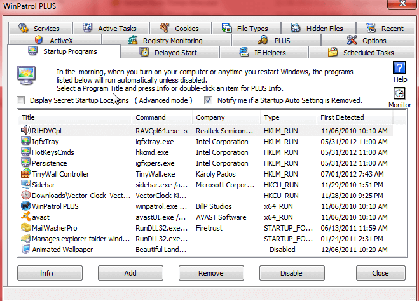Click the HotKeysCmds row icon

point(25,152)
